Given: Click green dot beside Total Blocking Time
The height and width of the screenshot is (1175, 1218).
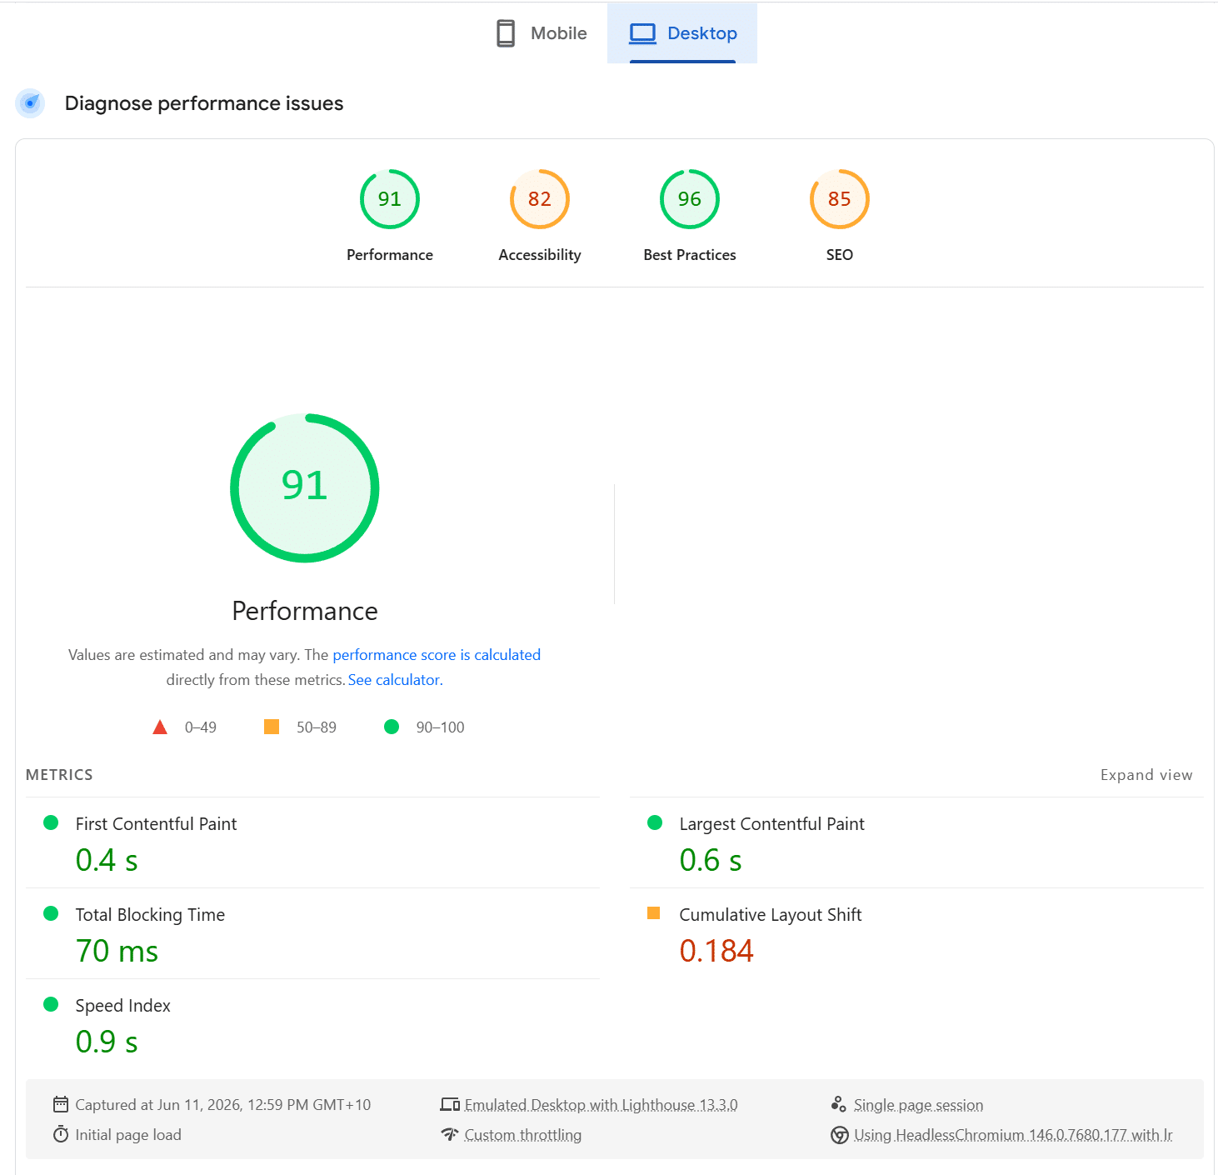Looking at the screenshot, I should [51, 913].
